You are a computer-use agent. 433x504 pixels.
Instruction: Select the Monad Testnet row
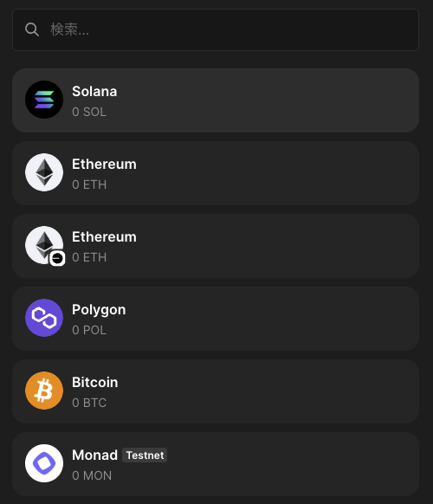[x=216, y=464]
